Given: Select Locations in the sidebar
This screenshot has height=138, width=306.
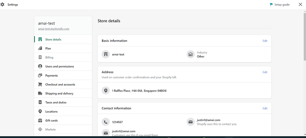Looking at the screenshot, I should [63, 111].
